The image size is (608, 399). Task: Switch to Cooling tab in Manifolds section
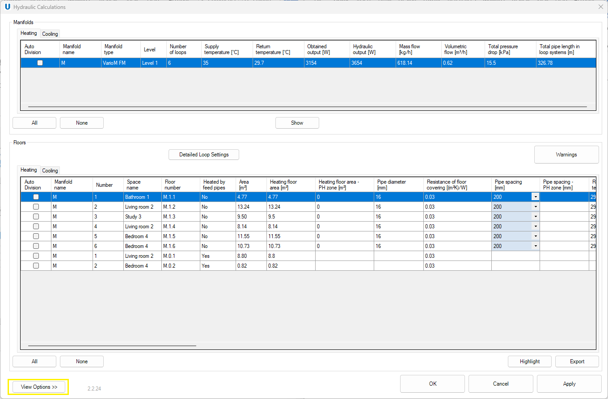(50, 34)
